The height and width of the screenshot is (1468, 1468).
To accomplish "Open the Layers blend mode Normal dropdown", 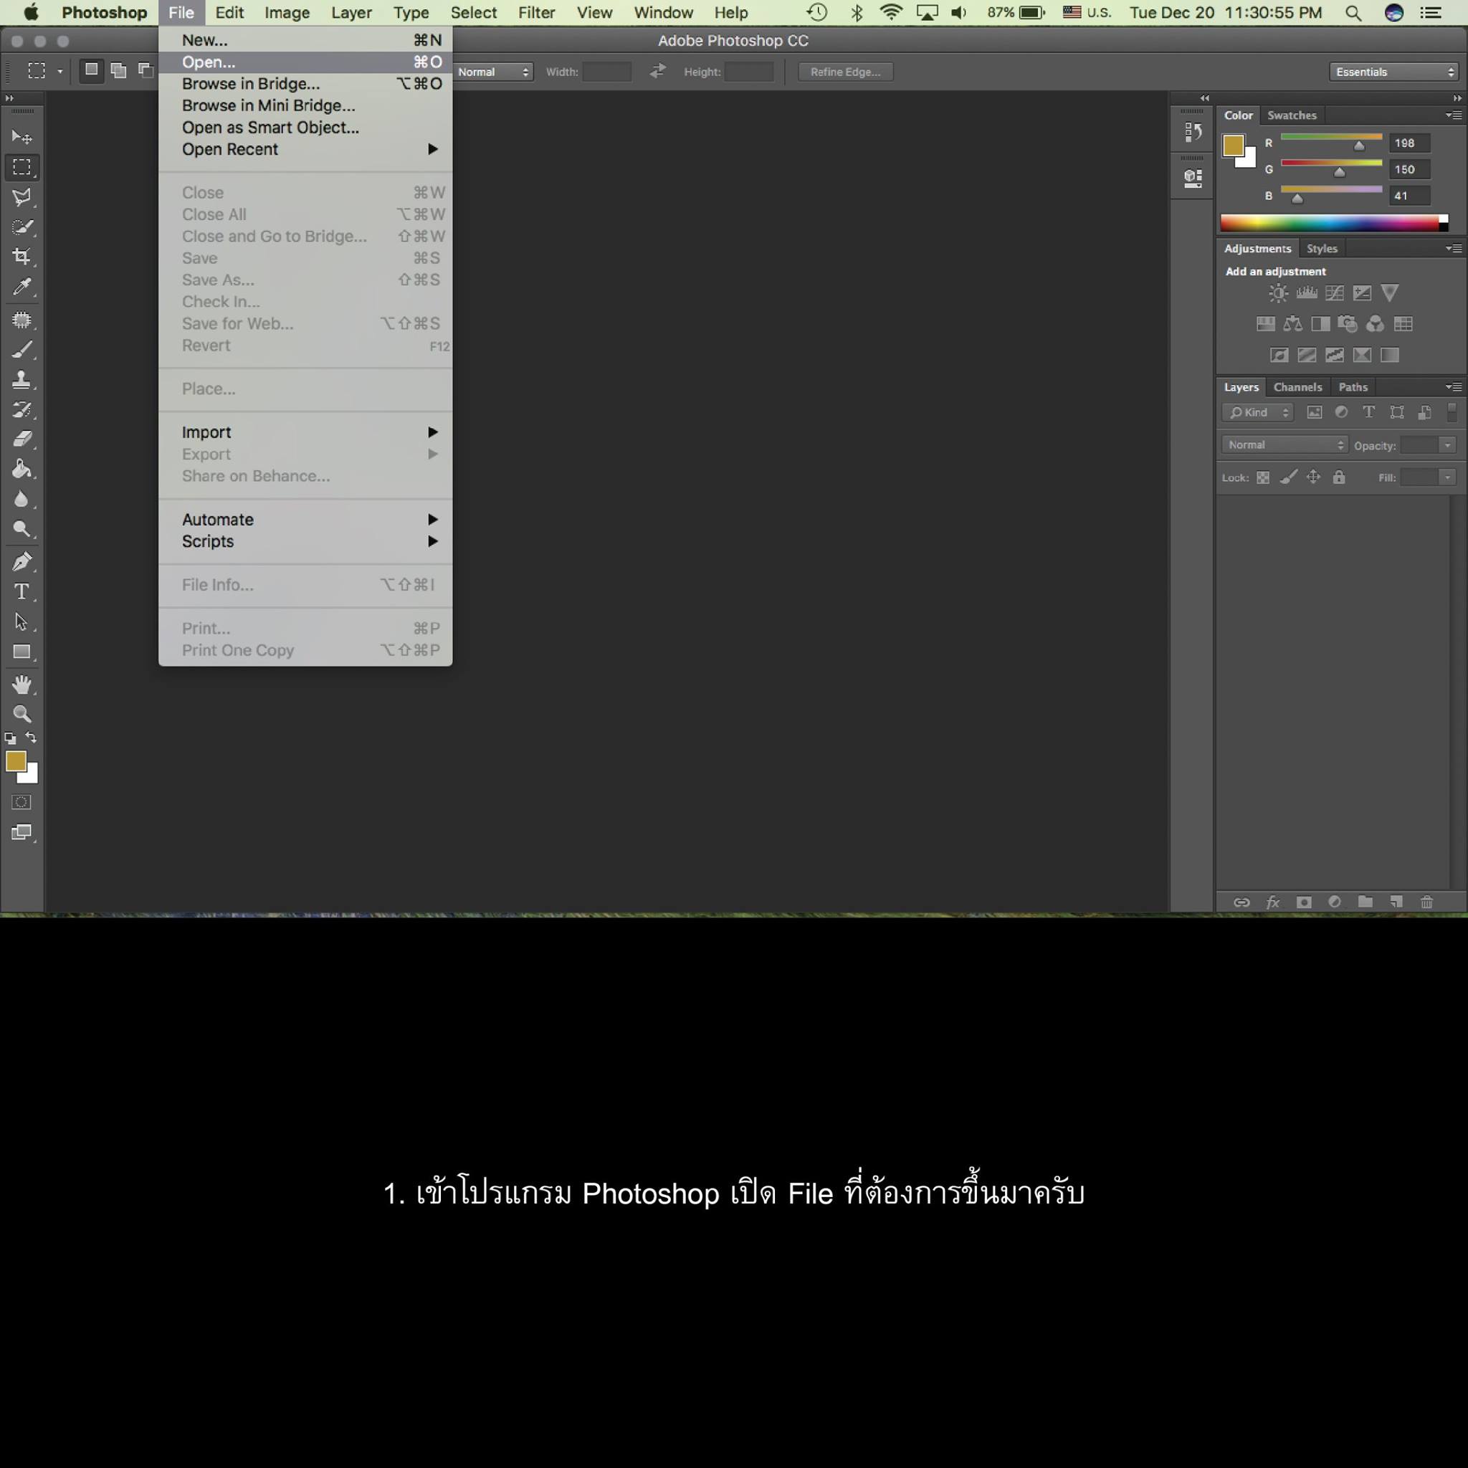I will point(1284,445).
